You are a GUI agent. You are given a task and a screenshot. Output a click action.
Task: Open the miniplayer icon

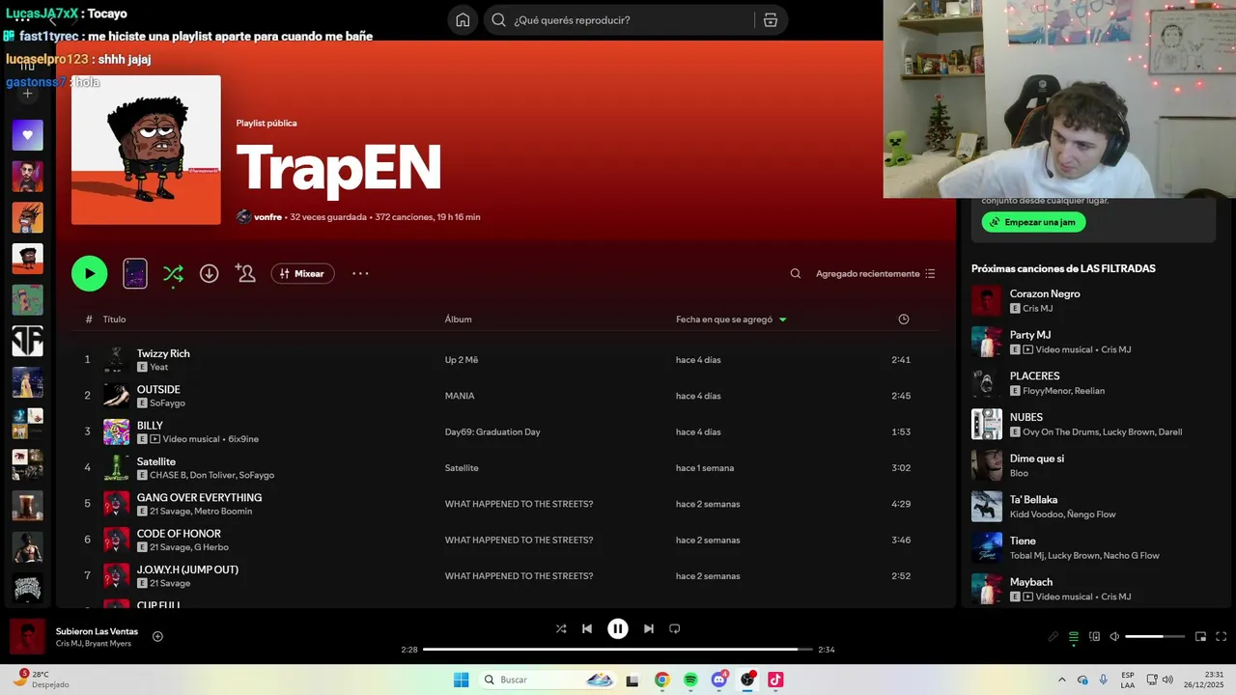click(x=1200, y=637)
